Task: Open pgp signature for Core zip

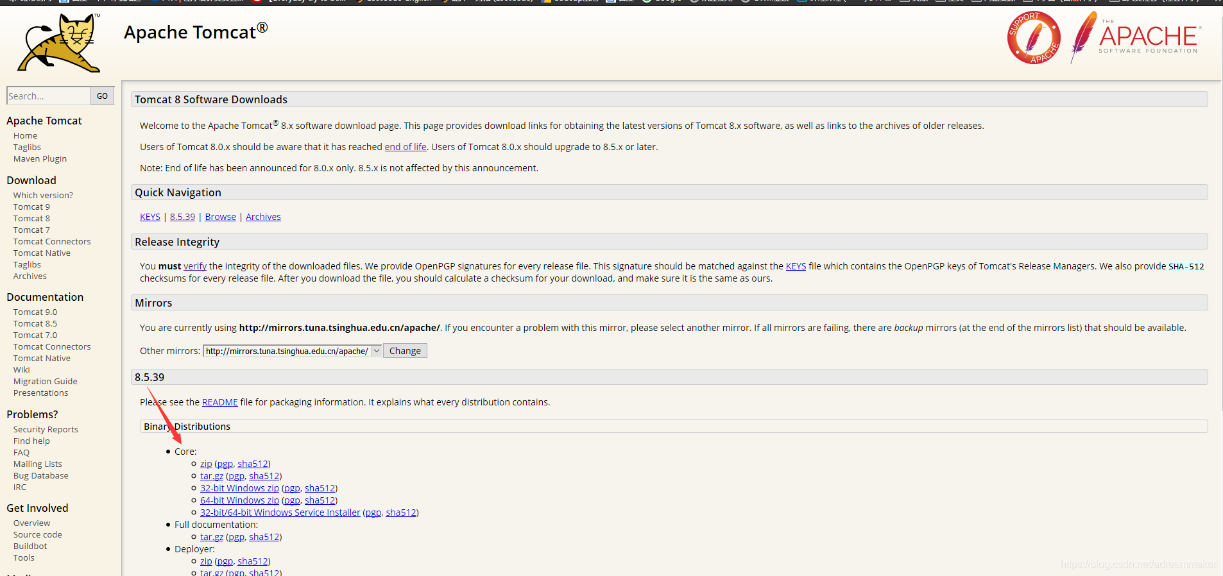Action: (x=225, y=464)
